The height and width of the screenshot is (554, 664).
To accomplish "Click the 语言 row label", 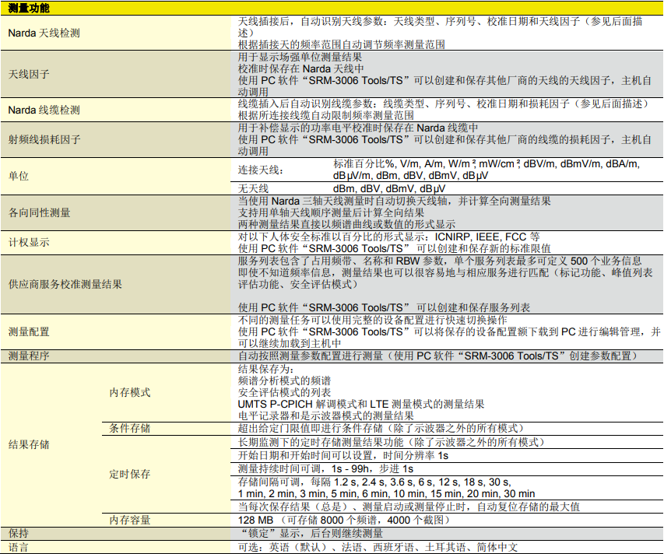I will point(18,547).
